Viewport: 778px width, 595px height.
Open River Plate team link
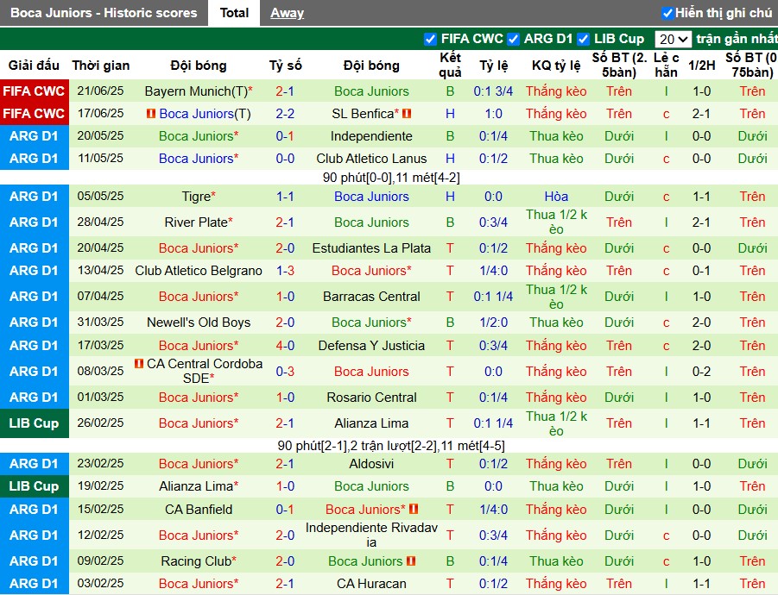[x=196, y=222]
